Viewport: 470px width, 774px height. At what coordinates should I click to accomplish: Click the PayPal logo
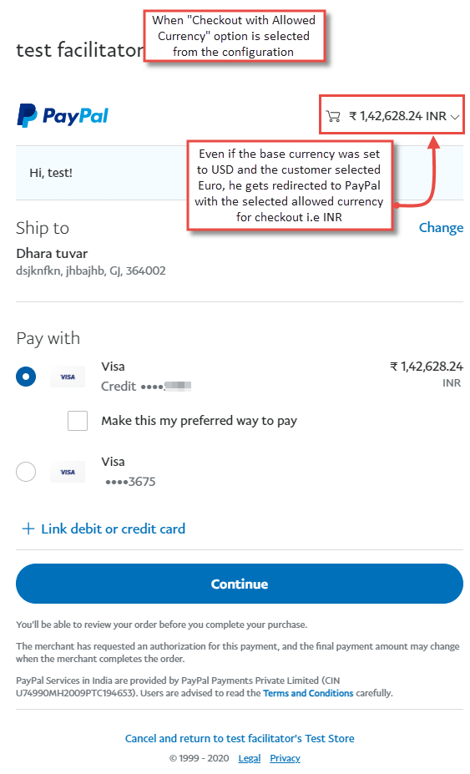tap(63, 116)
